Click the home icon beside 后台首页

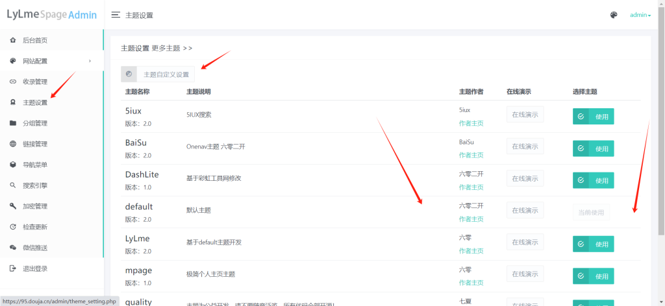pyautogui.click(x=13, y=41)
